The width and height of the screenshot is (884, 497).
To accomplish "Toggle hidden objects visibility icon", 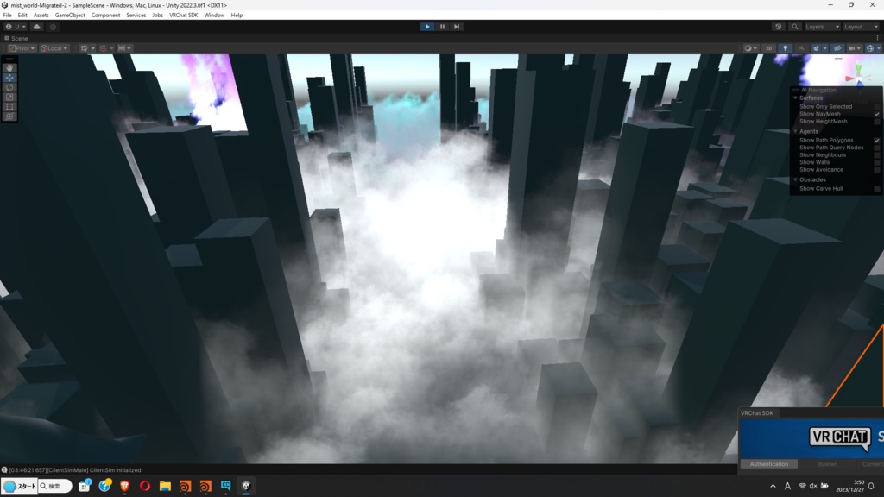I will (x=837, y=48).
